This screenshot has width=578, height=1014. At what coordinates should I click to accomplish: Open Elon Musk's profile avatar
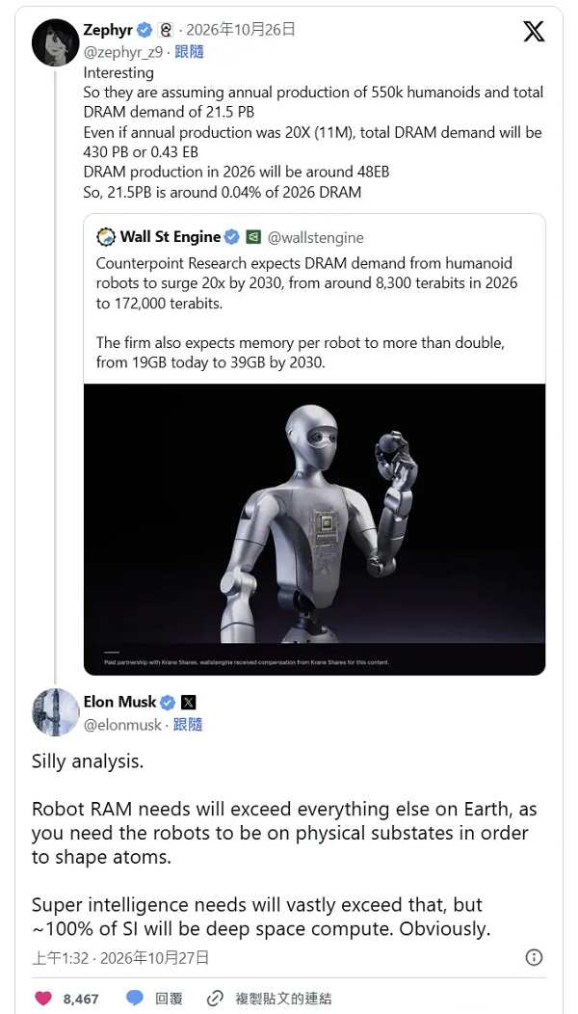56,712
